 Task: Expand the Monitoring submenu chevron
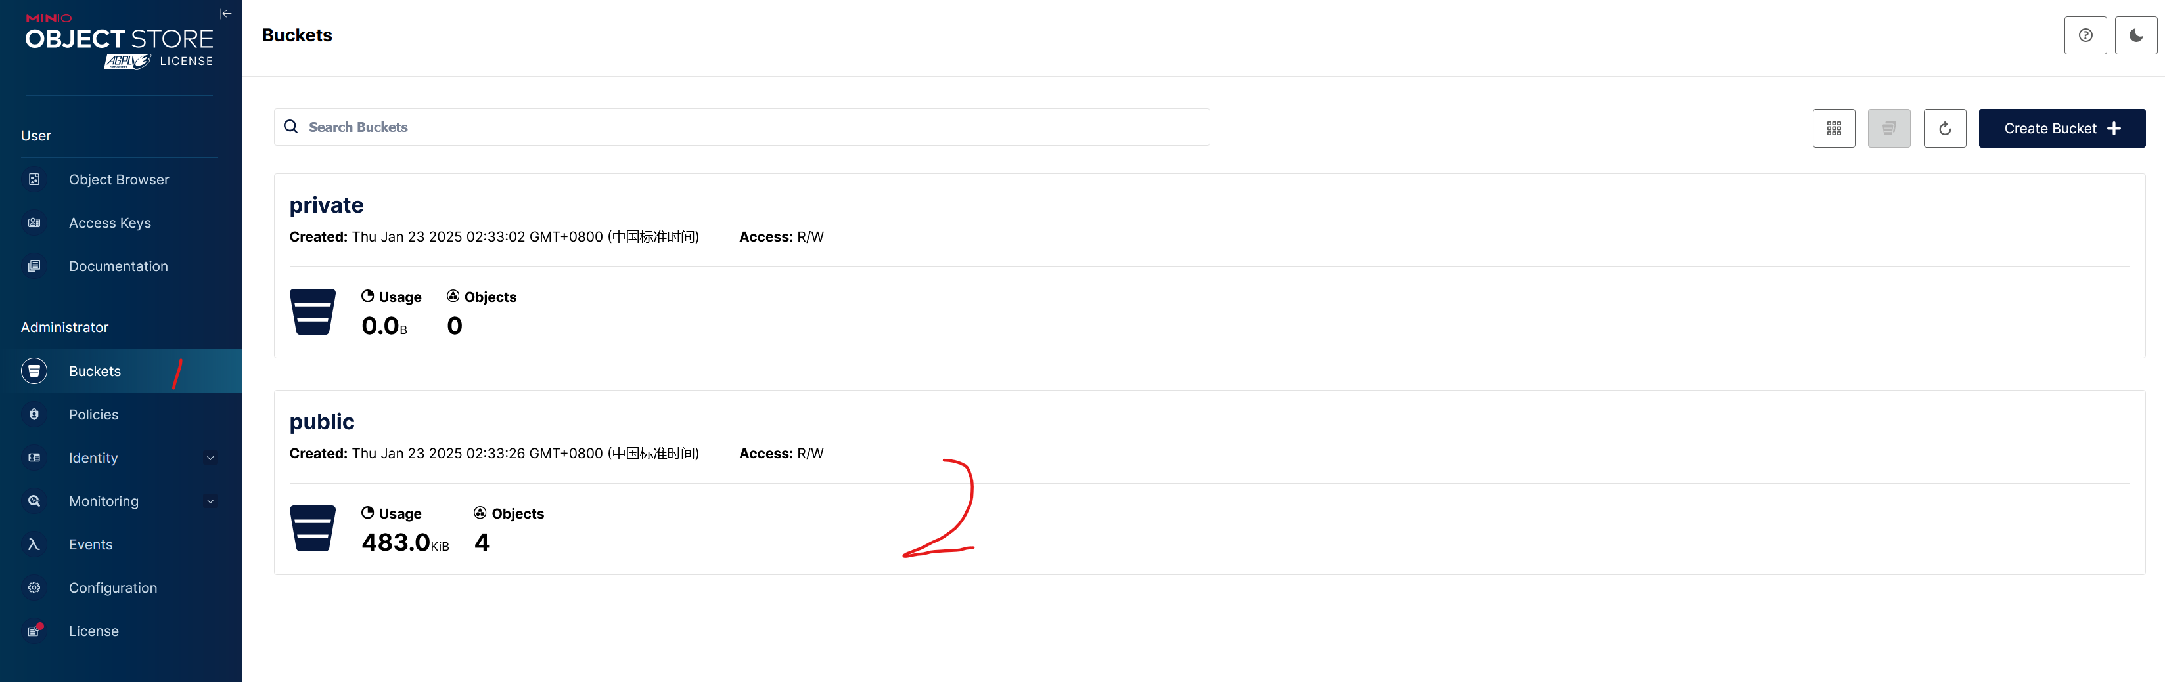pyautogui.click(x=210, y=501)
